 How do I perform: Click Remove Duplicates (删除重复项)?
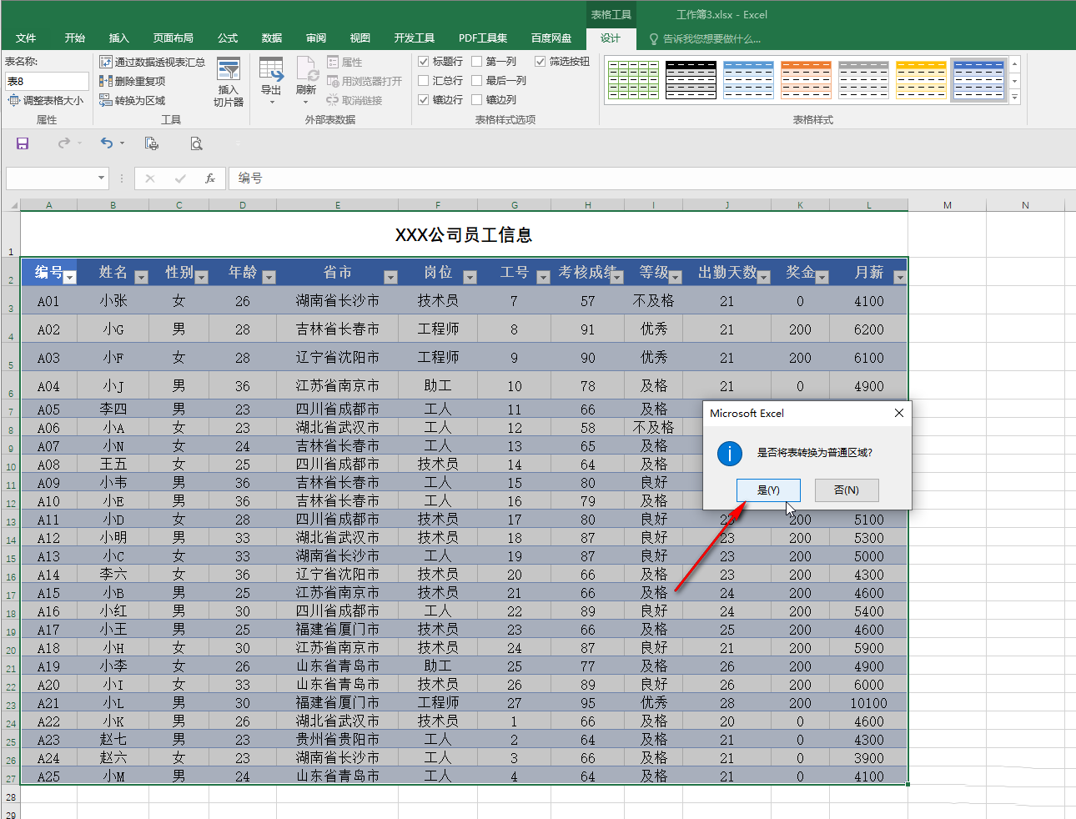pos(133,81)
